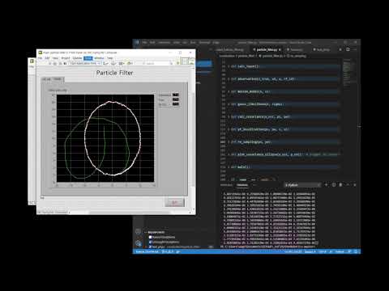Image resolution: width=389 pixels, height=291 pixels.
Task: Open LabVIEW Application Font dropdown
Action: (x=84, y=64)
